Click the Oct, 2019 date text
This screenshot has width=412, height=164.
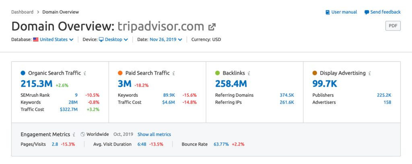[123, 134]
